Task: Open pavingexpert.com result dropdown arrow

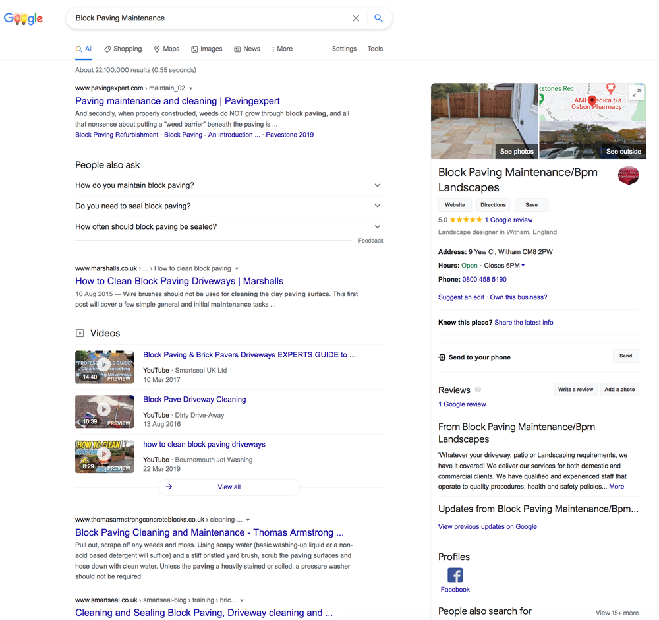Action: click(x=191, y=88)
